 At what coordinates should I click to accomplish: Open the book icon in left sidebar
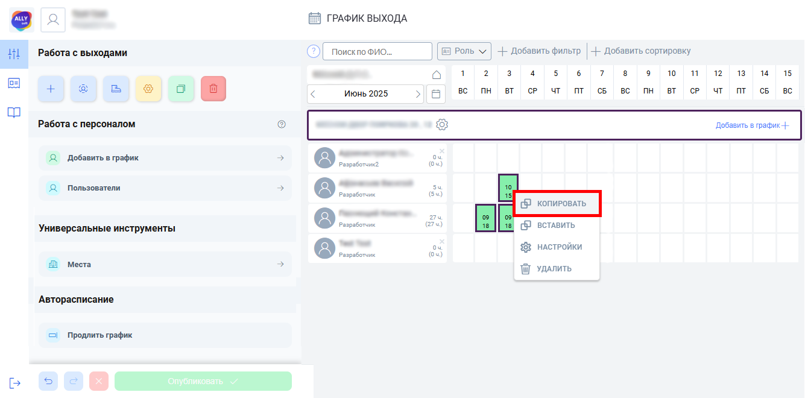14,112
